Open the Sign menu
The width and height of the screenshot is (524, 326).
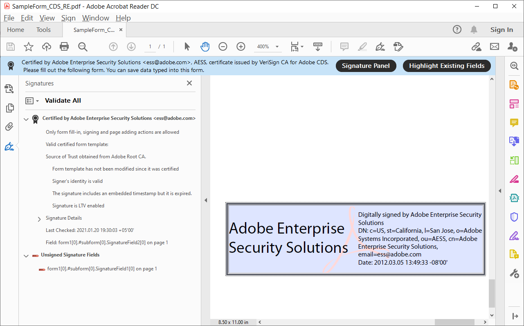[x=68, y=18]
